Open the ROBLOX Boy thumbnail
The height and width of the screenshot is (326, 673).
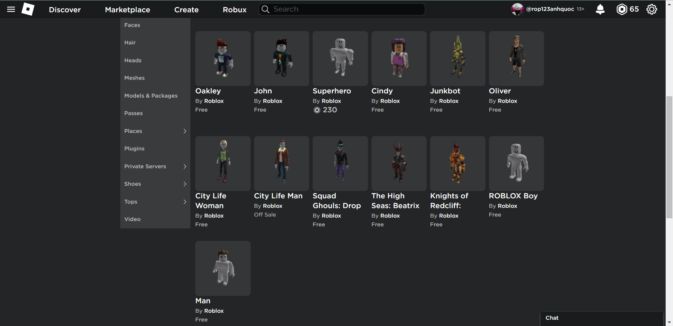tap(516, 164)
